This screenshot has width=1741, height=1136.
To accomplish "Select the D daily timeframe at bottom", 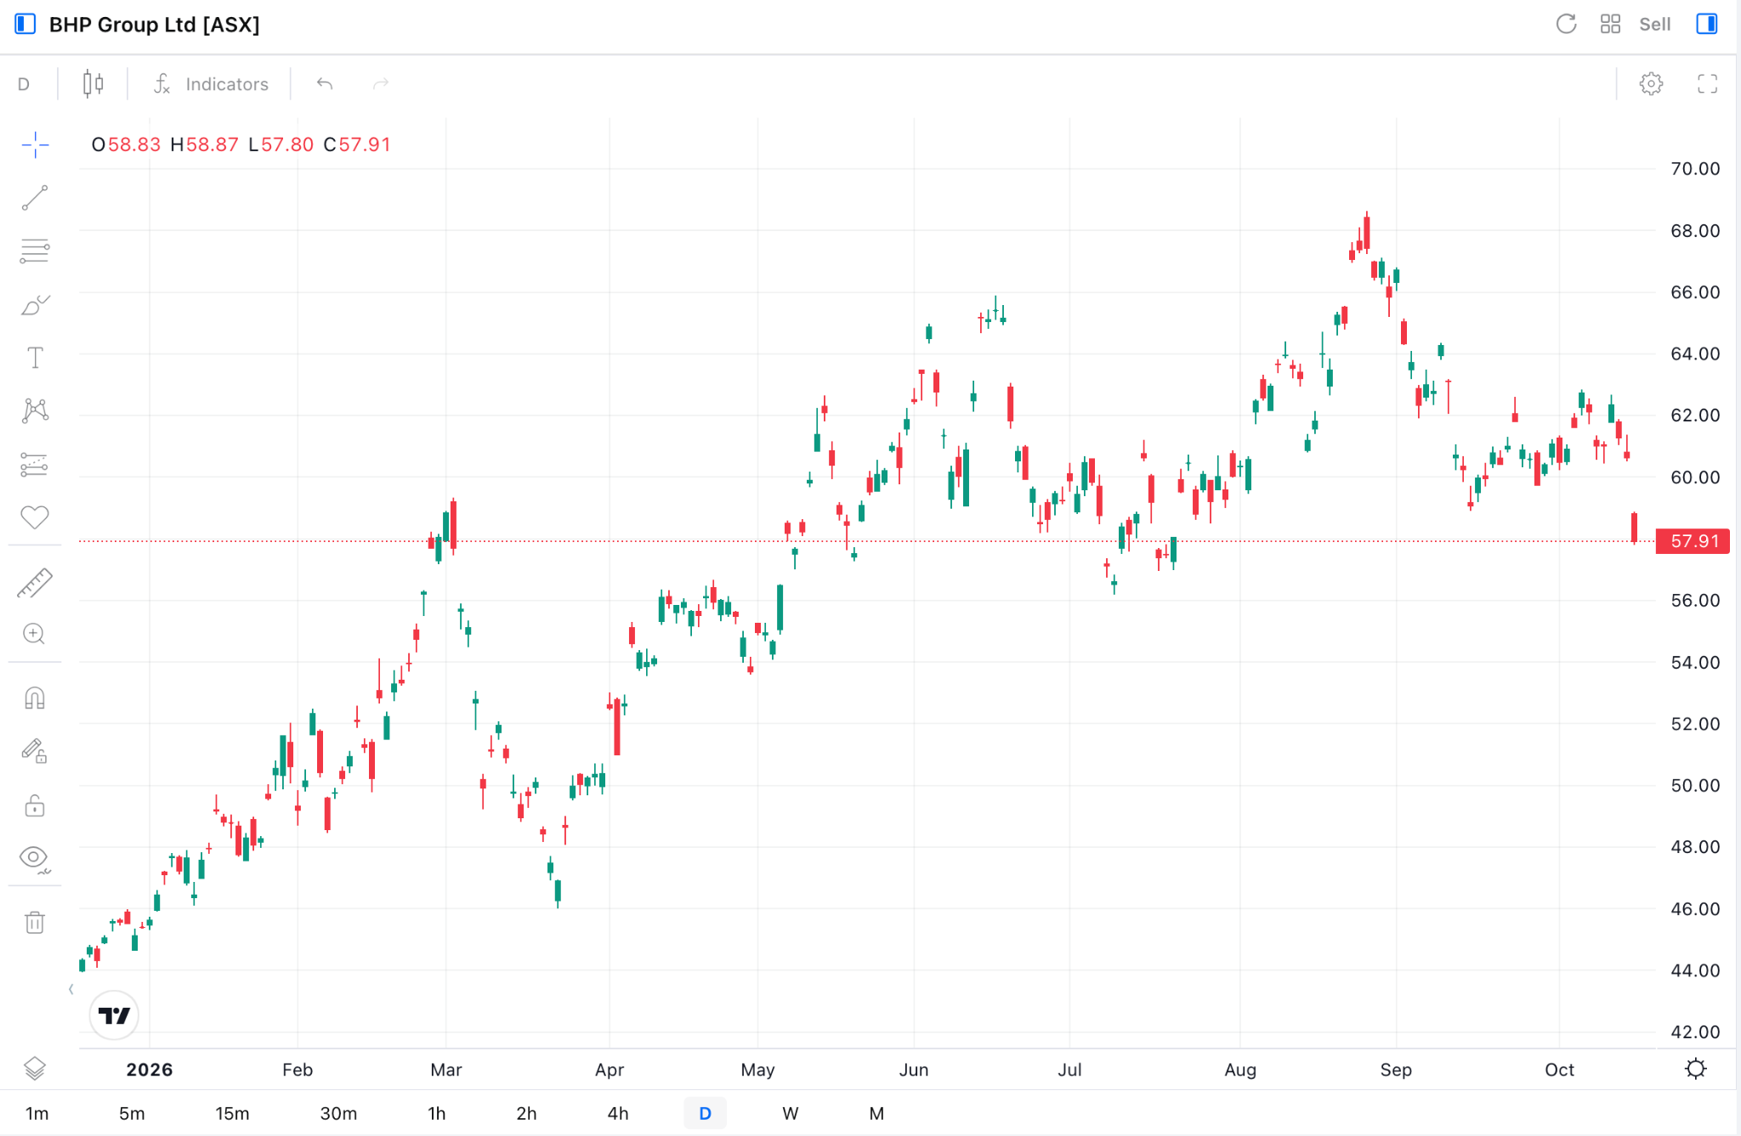I will tap(705, 1113).
